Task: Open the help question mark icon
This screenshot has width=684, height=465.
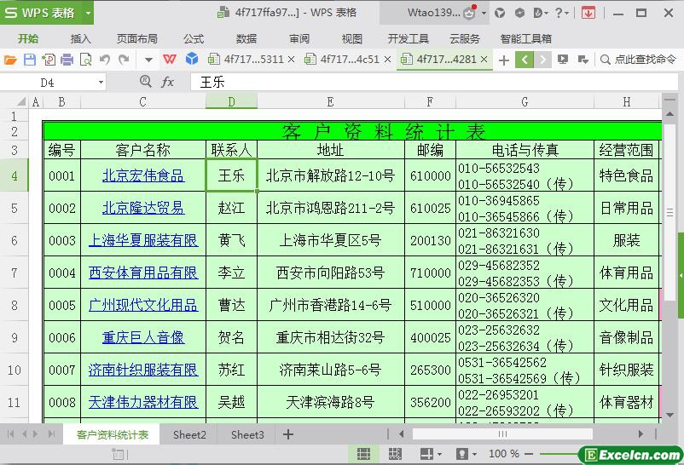Action: [x=559, y=13]
